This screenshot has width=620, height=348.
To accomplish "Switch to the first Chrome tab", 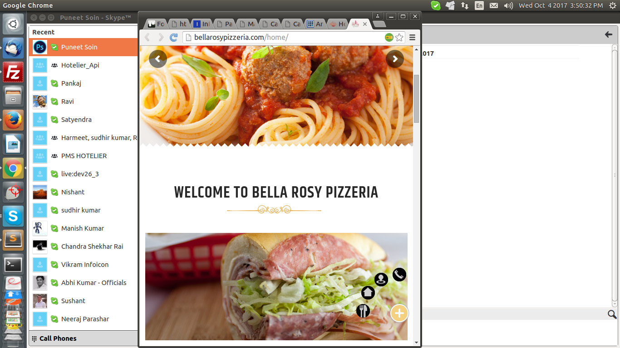I will 156,24.
